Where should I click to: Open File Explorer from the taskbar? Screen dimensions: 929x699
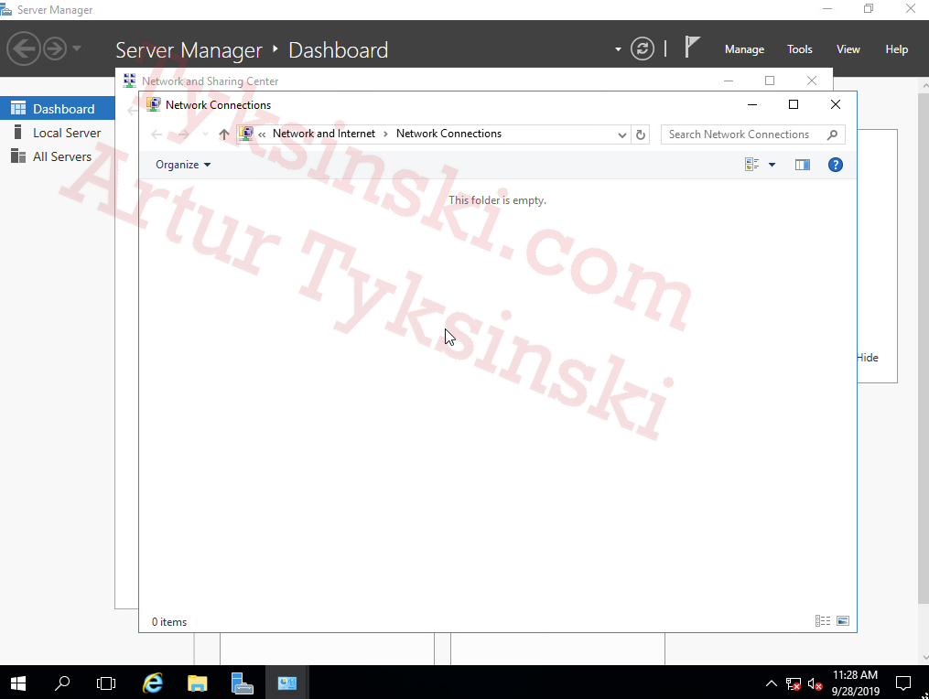pyautogui.click(x=198, y=683)
